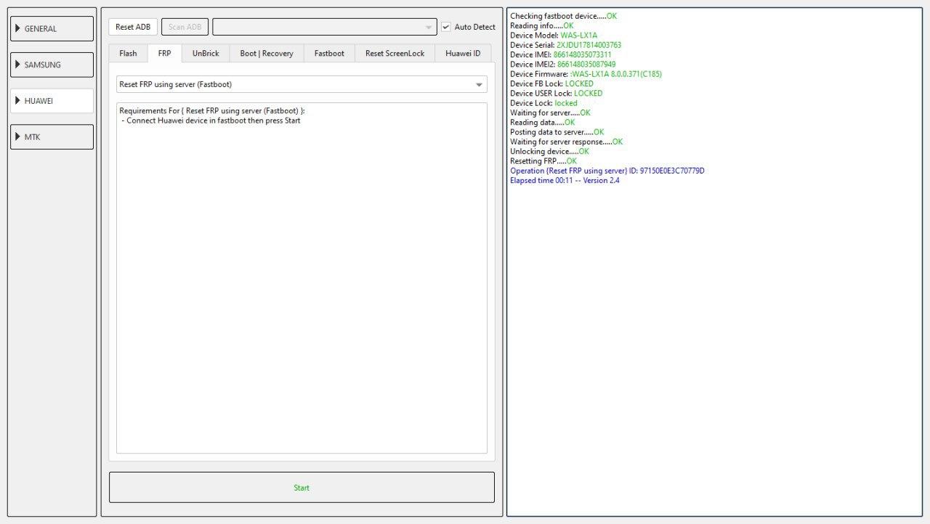Click the 'Checking fastboot device' log line
Image resolution: width=930 pixels, height=524 pixels.
tap(564, 16)
